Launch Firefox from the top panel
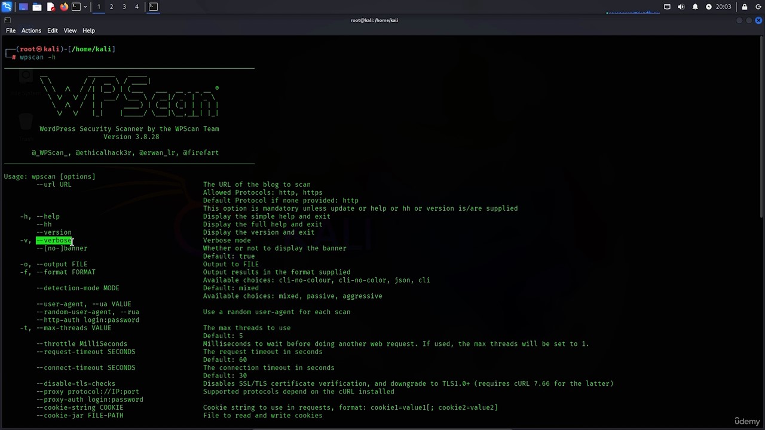The image size is (765, 430). tap(64, 7)
